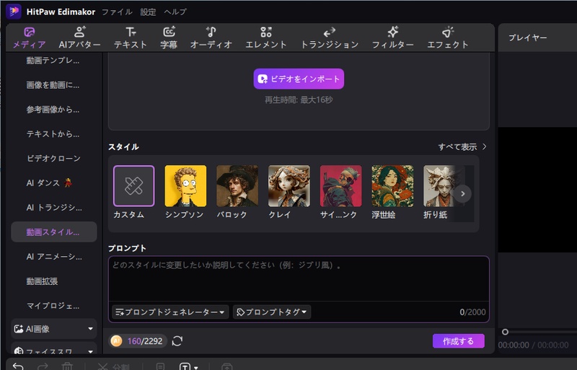Open the ファイル menu
This screenshot has width=577, height=370.
click(117, 12)
